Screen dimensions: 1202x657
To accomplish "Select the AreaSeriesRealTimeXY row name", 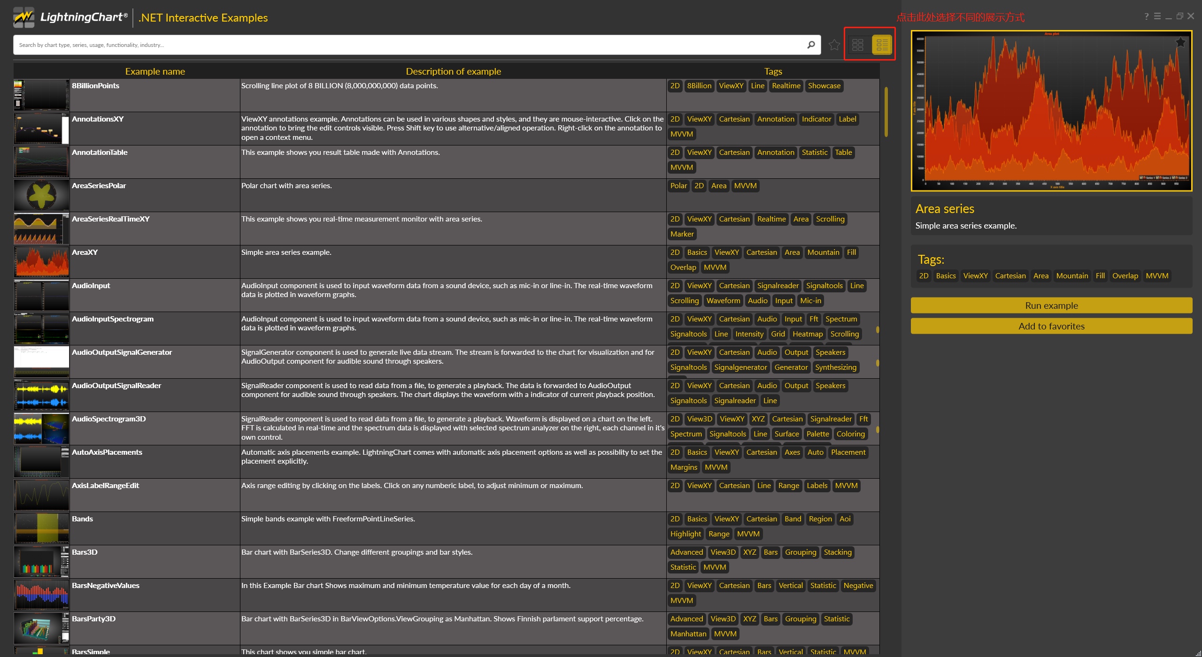I will point(111,219).
